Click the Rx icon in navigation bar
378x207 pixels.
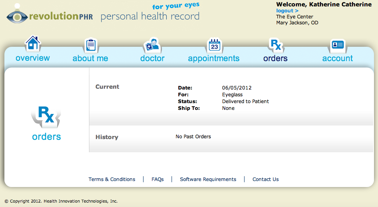276,45
